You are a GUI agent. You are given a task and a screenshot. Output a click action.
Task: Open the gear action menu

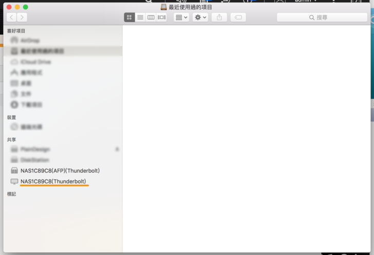(200, 17)
